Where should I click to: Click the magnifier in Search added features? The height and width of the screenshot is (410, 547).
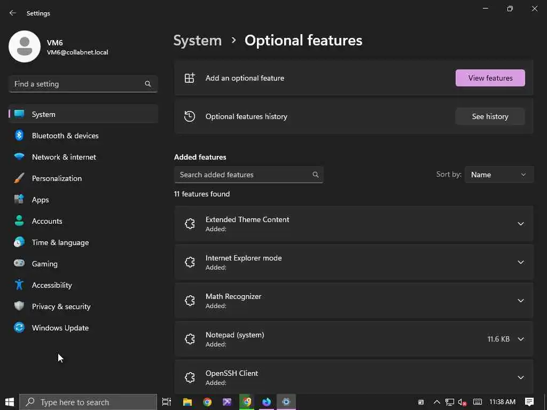click(x=315, y=175)
